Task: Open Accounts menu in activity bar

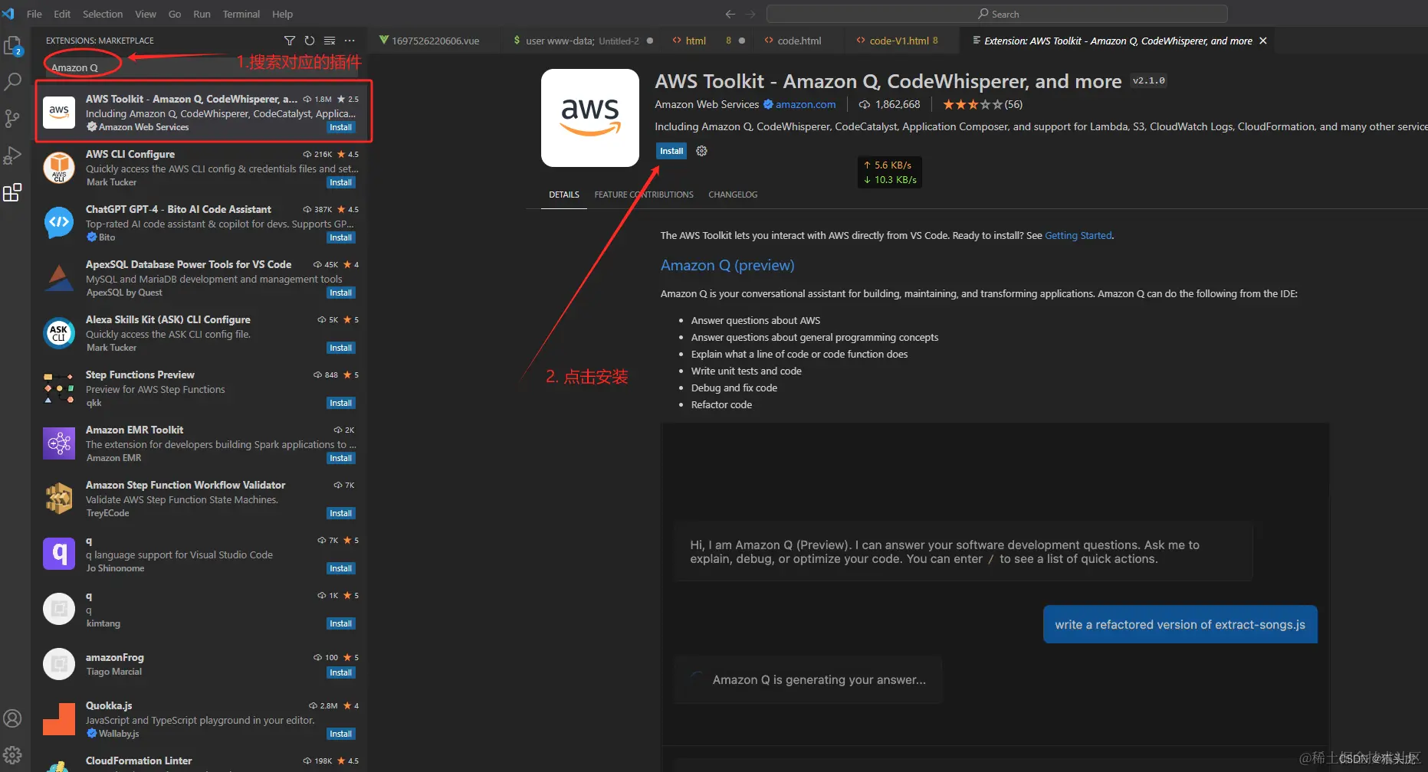Action: click(13, 718)
